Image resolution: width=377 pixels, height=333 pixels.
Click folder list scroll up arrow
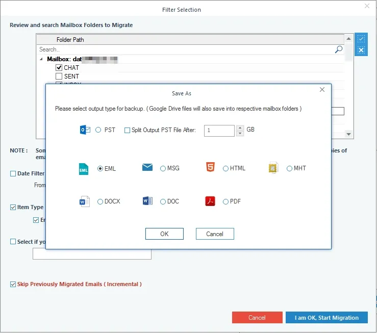(x=348, y=38)
